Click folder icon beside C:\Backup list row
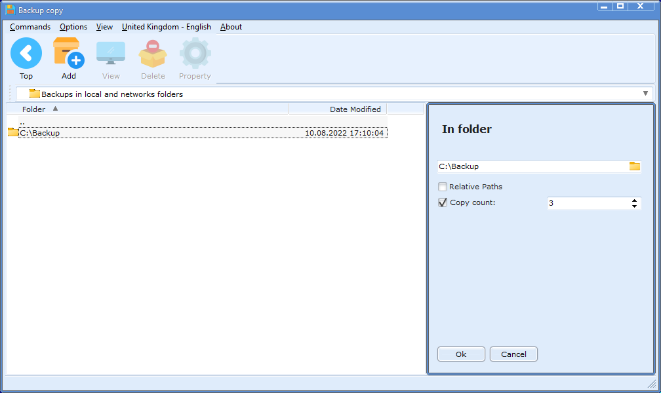This screenshot has height=393, width=661. coord(12,133)
